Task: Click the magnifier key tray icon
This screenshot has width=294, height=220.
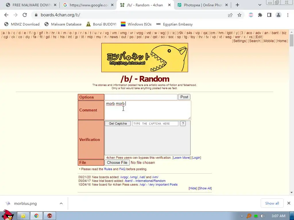Action: [x=249, y=216]
